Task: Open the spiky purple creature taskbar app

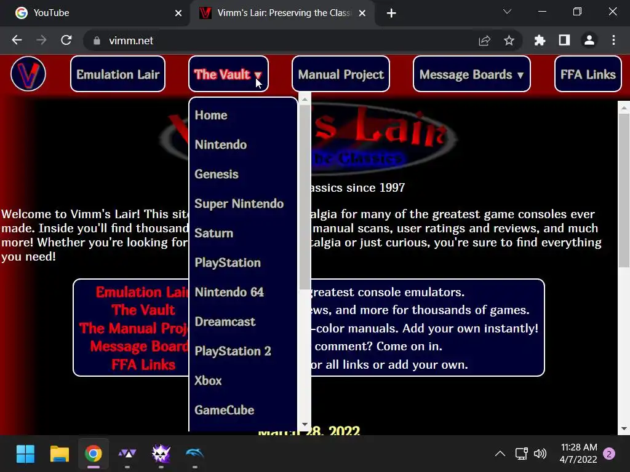Action: point(161,454)
